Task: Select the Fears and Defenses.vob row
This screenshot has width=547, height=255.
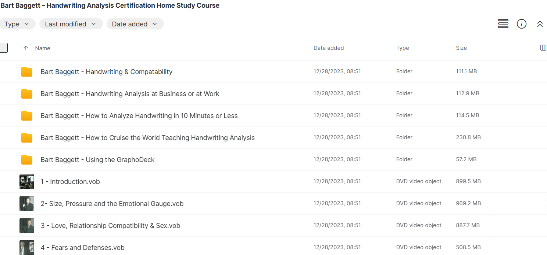Action: (x=82, y=247)
